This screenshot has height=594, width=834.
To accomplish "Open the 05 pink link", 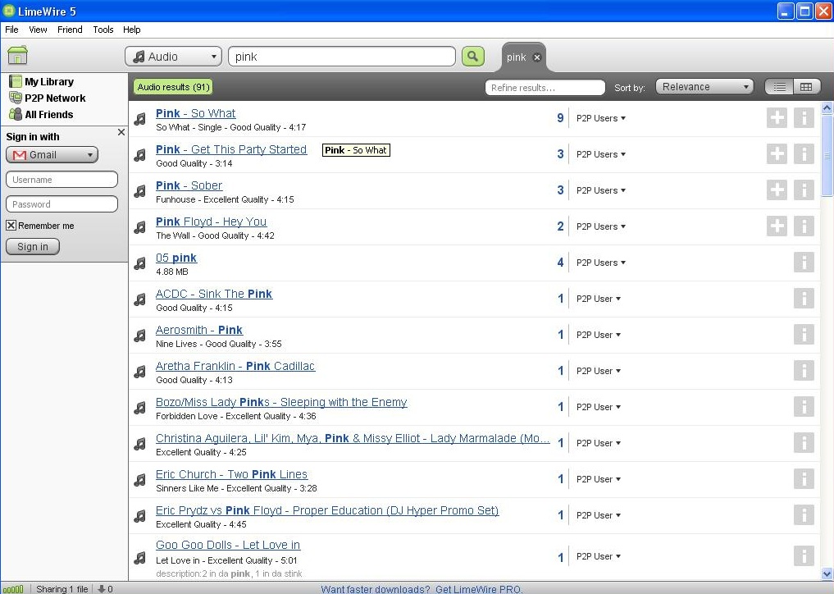I will 176,258.
